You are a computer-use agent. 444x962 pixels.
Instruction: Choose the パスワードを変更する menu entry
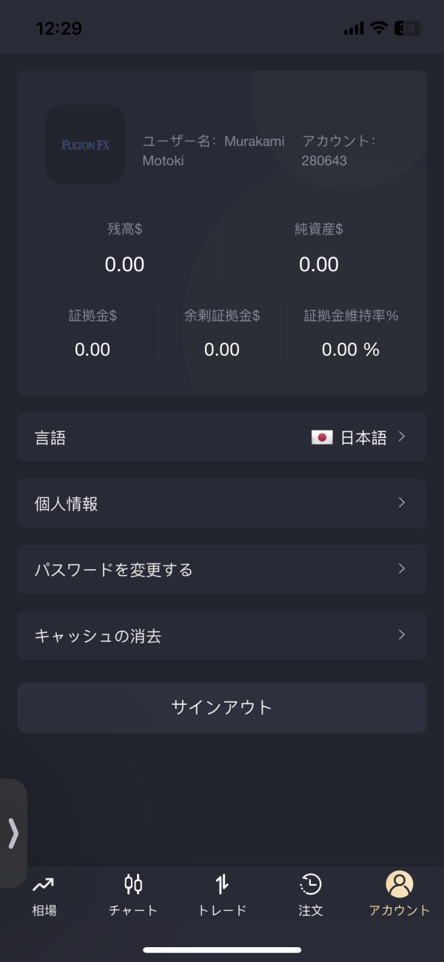pyautogui.click(x=114, y=570)
